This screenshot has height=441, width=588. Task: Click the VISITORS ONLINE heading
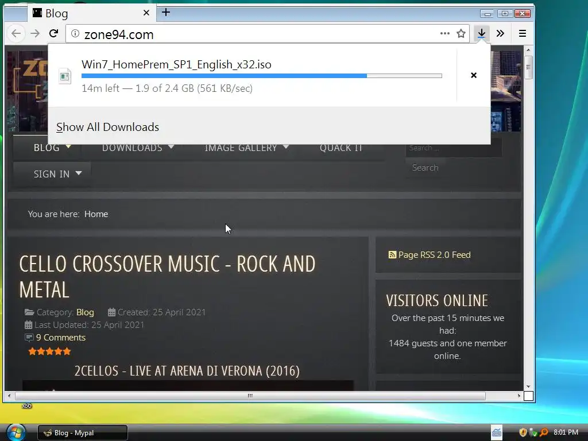437,301
